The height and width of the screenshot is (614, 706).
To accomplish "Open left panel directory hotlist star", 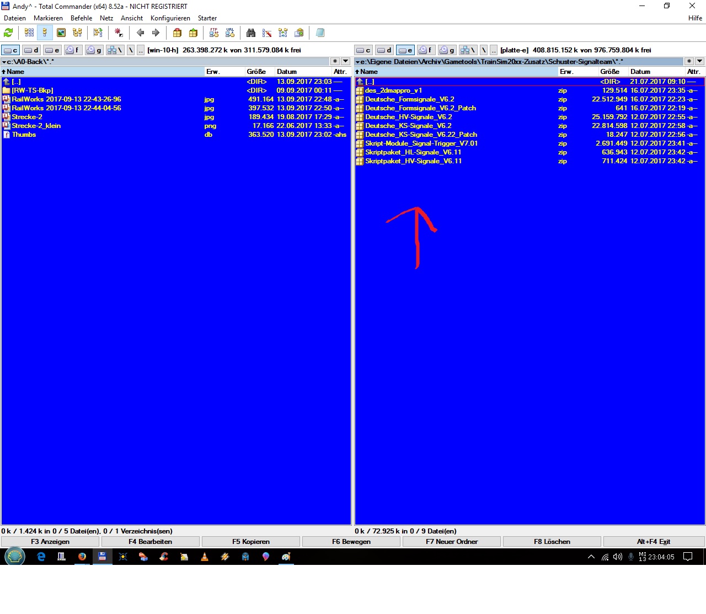I will tap(335, 61).
